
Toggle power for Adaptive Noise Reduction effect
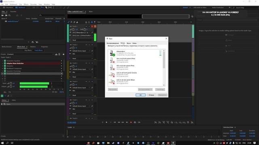pos(5,63)
